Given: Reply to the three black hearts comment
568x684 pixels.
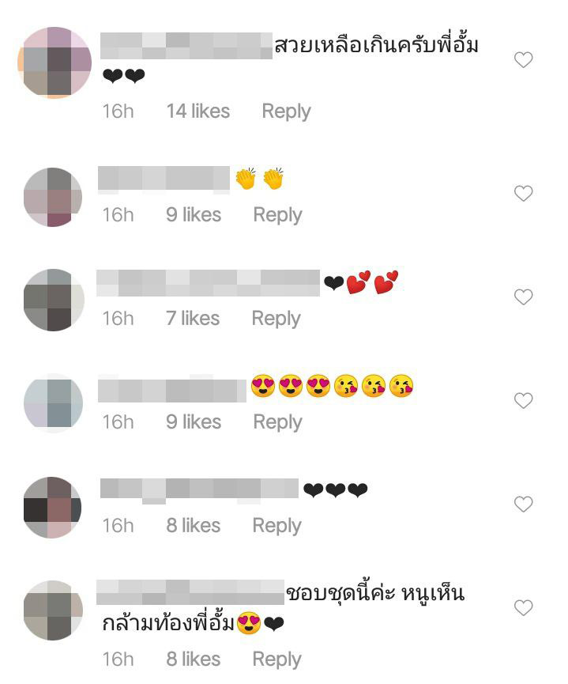Looking at the screenshot, I should coord(276,526).
